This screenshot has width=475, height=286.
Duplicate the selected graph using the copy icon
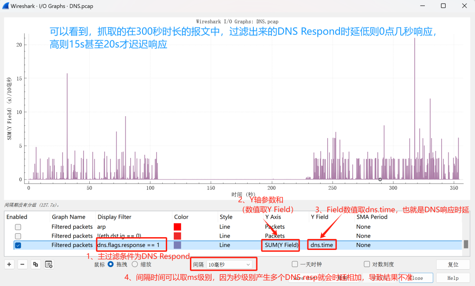[36, 264]
